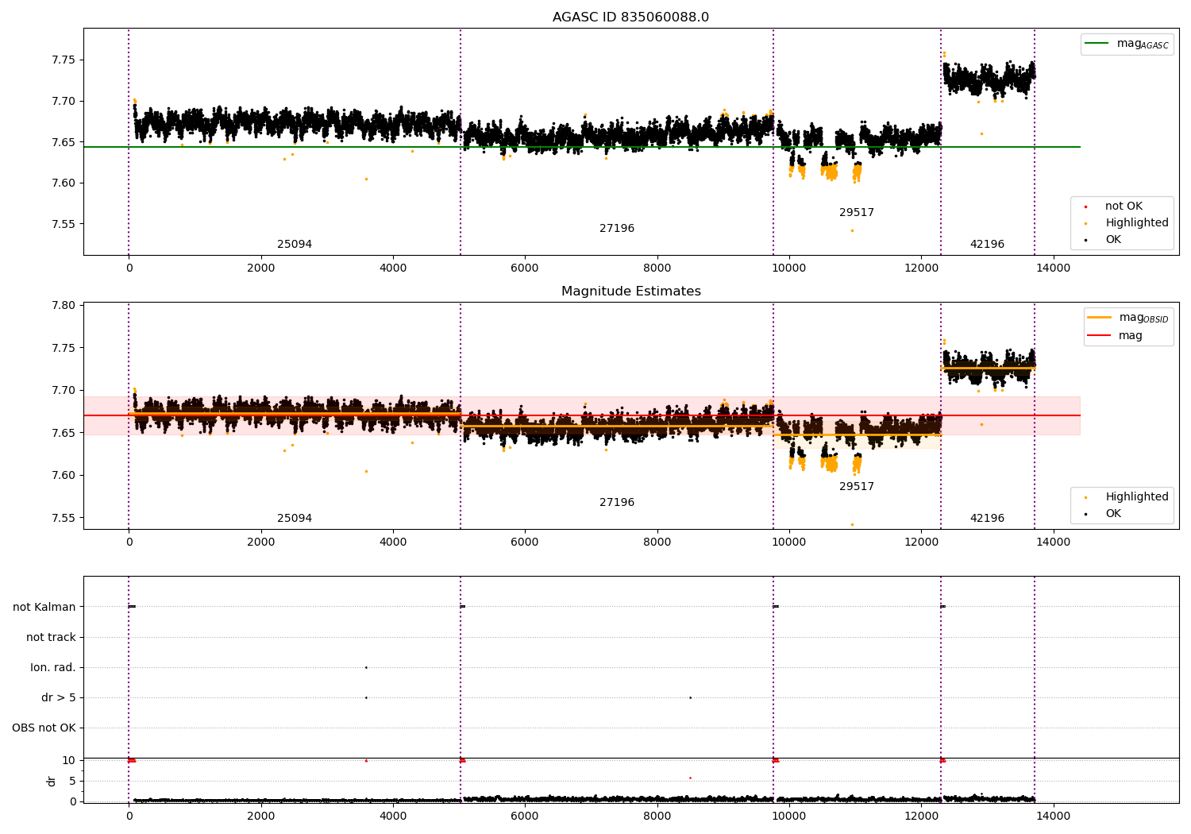Select obsid label 42196 in top plot

987,245
